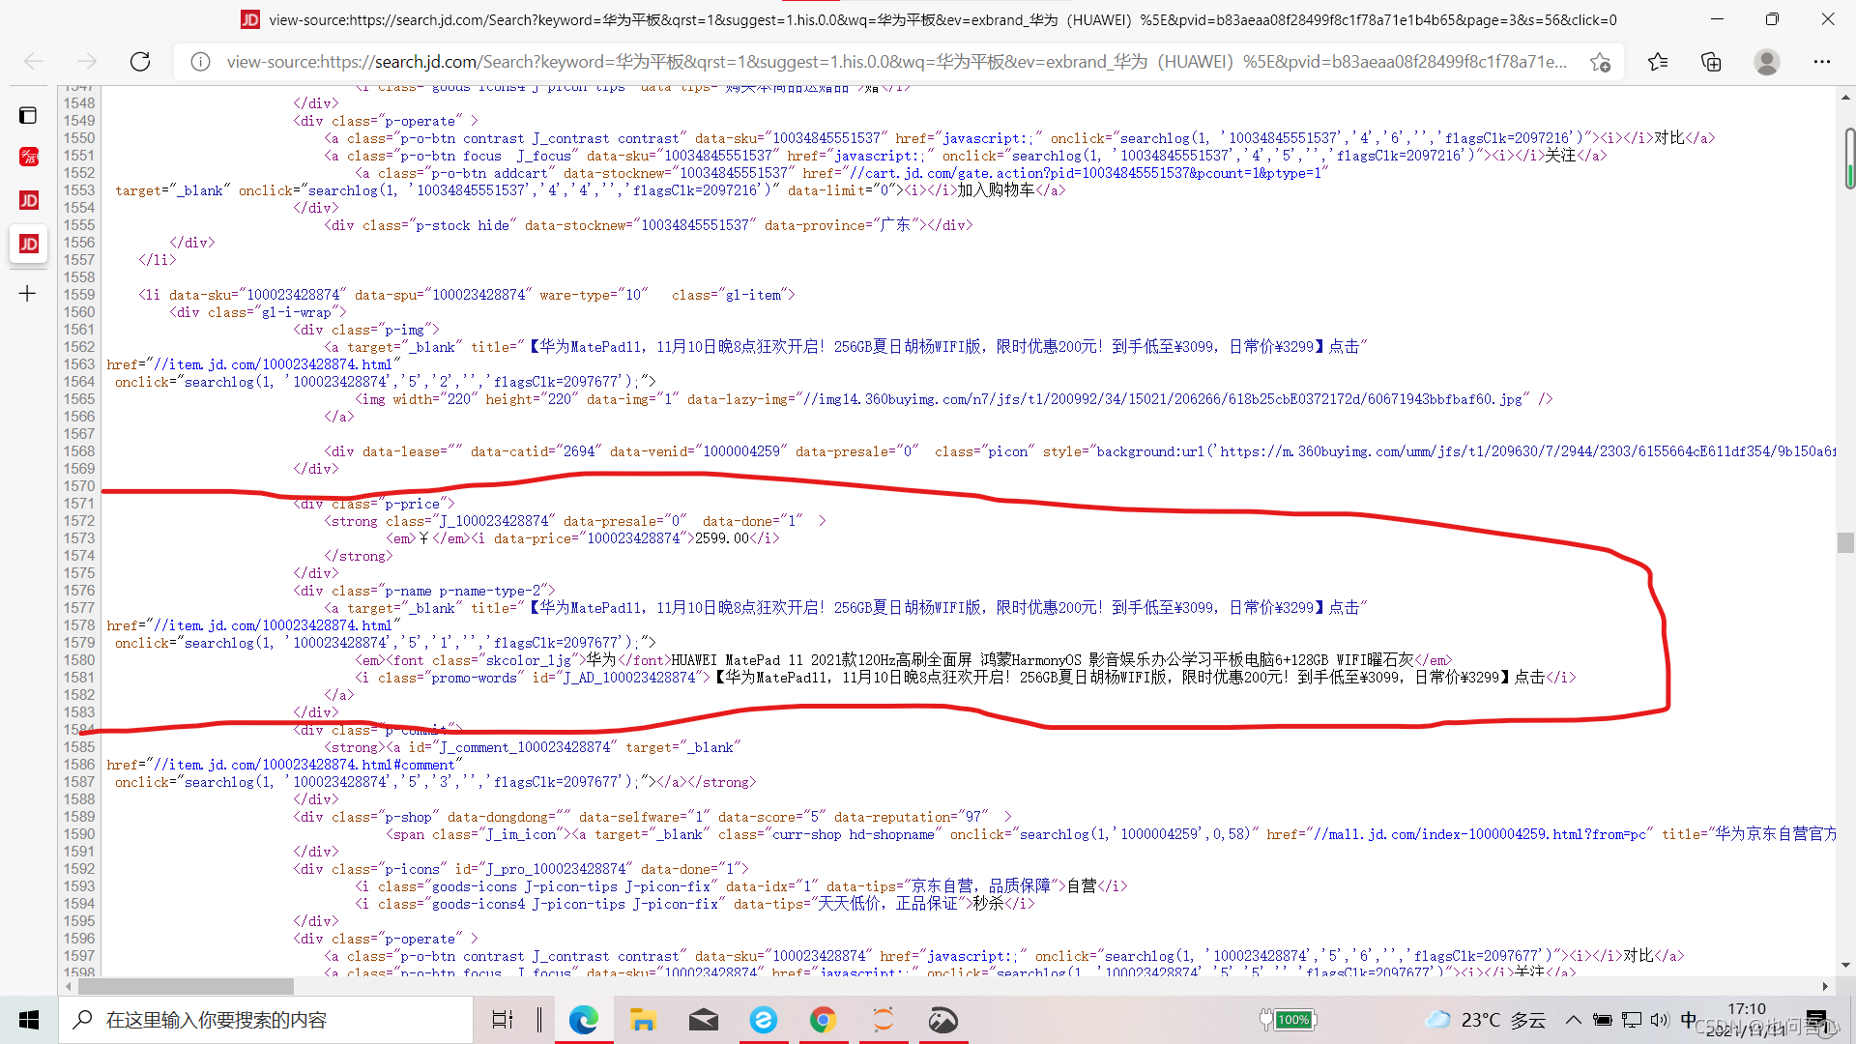Minimize the Edge browser window
Image resolution: width=1856 pixels, height=1044 pixels.
tap(1717, 19)
